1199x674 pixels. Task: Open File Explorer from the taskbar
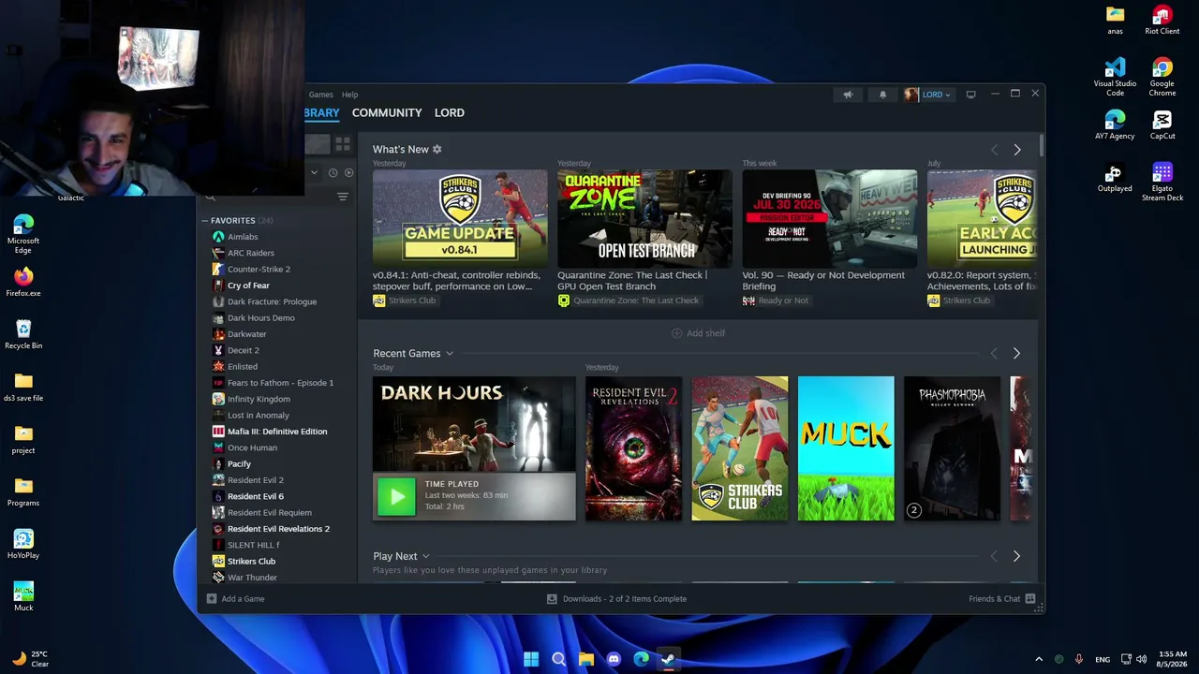click(586, 659)
